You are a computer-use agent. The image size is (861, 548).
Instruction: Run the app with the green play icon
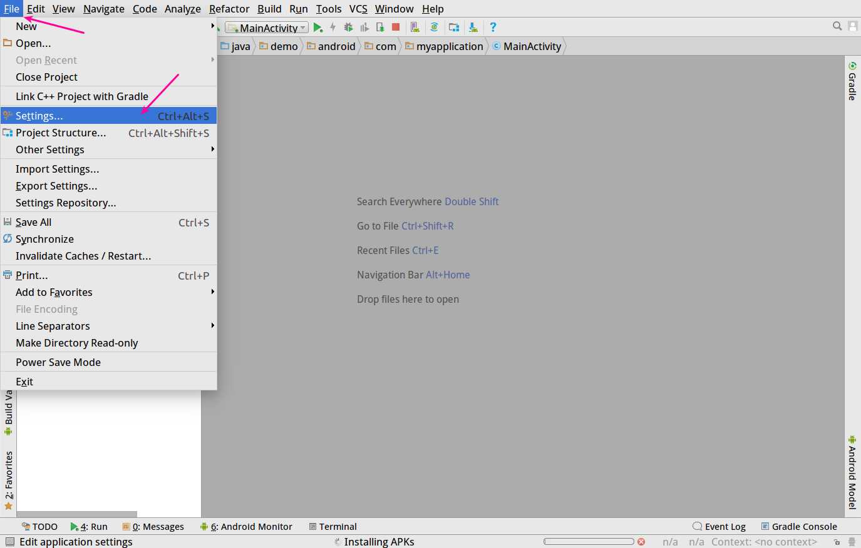point(318,28)
